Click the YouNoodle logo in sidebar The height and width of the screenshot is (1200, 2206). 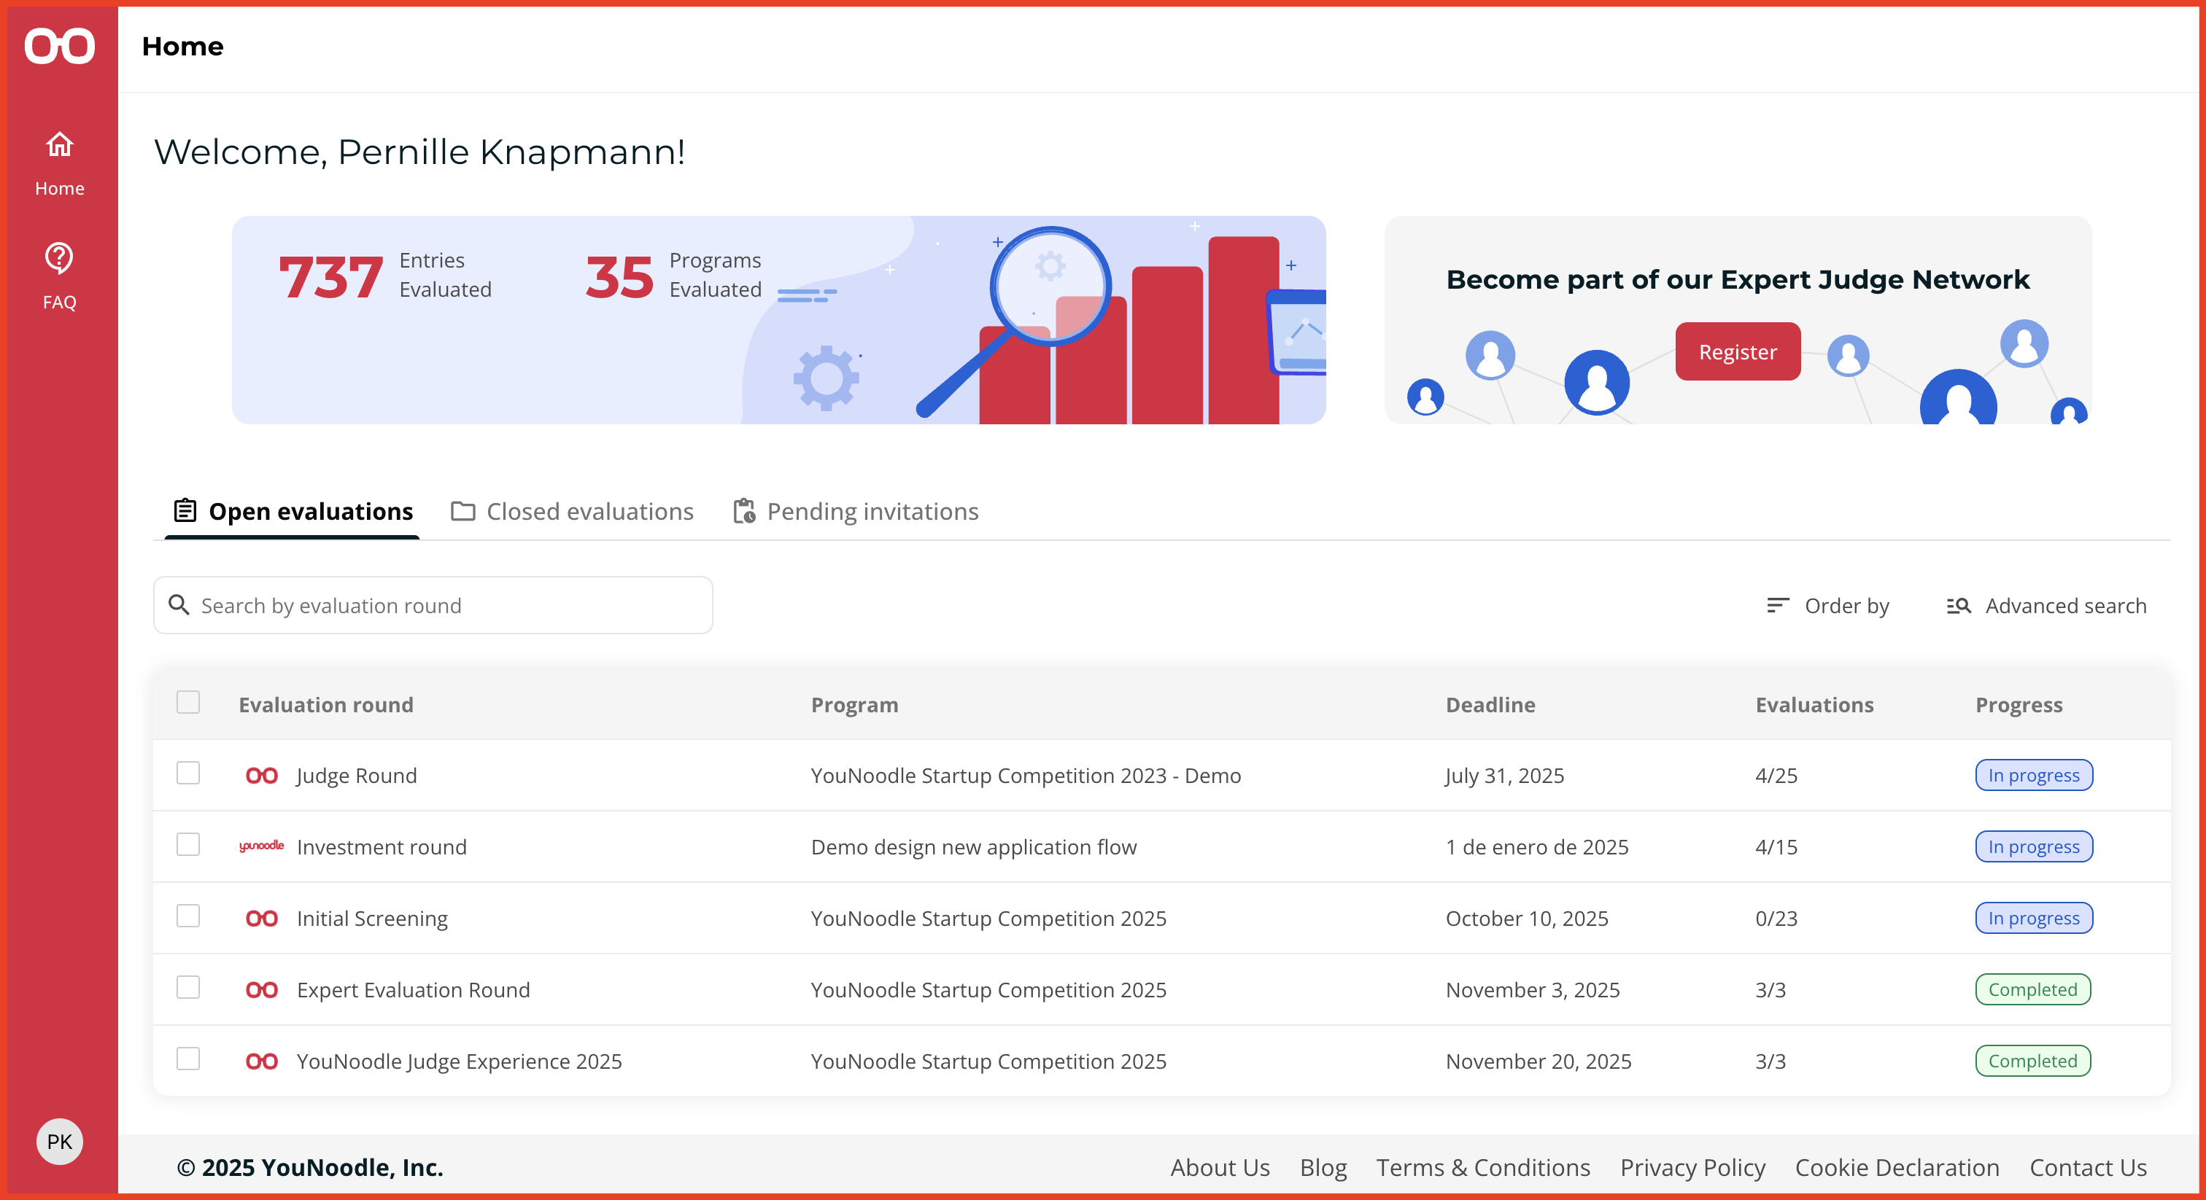pyautogui.click(x=59, y=46)
